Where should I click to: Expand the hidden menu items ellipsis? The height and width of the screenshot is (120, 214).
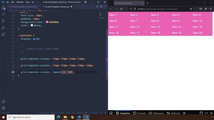[38, 2]
